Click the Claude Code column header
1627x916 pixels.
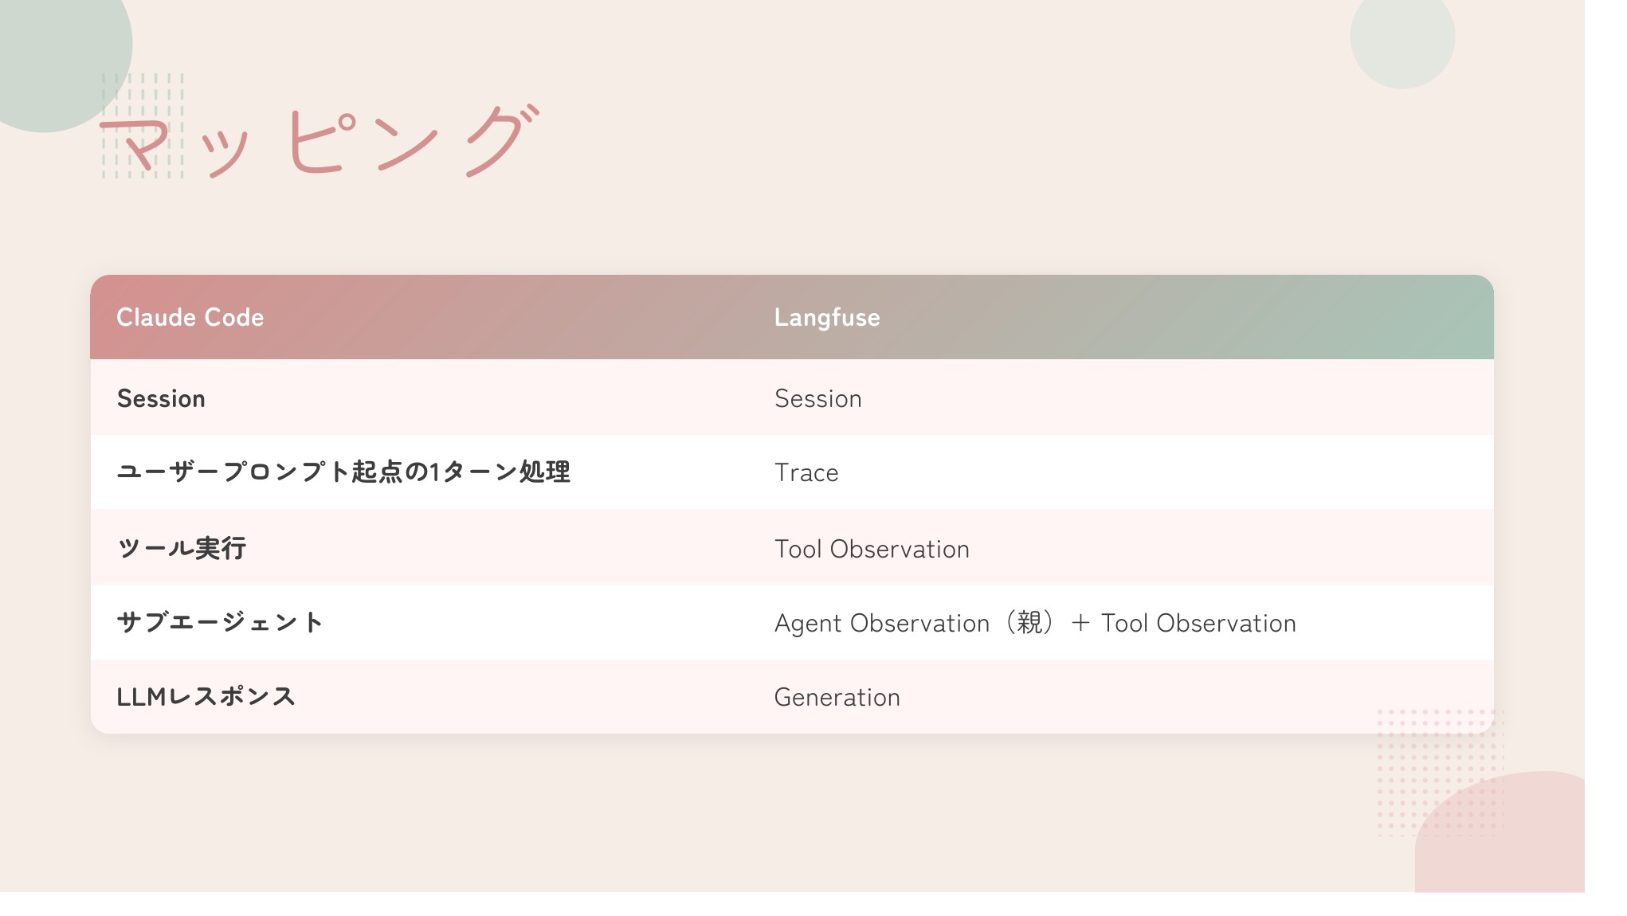point(190,317)
